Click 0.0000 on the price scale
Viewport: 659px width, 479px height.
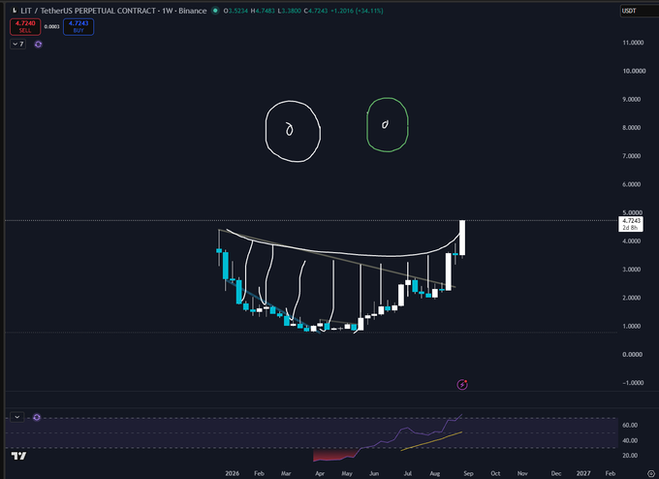point(632,354)
